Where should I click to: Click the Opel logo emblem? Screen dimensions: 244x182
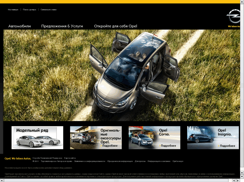(x=233, y=16)
